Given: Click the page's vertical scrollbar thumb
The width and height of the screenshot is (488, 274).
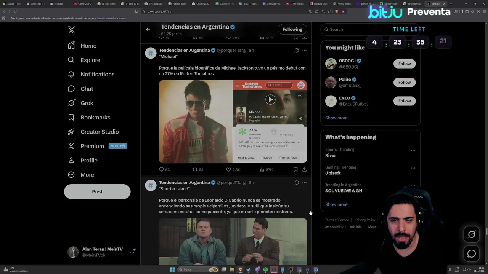Looking at the screenshot, I should (486, 231).
